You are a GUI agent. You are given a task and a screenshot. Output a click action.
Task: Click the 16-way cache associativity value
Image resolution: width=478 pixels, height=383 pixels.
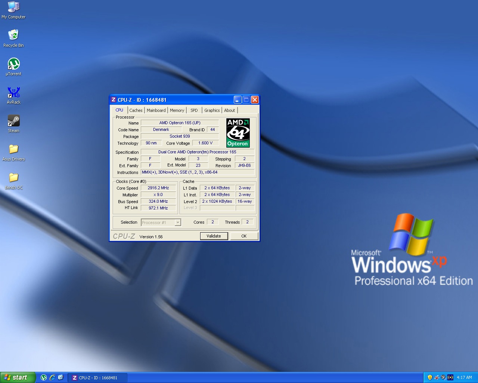(x=245, y=201)
